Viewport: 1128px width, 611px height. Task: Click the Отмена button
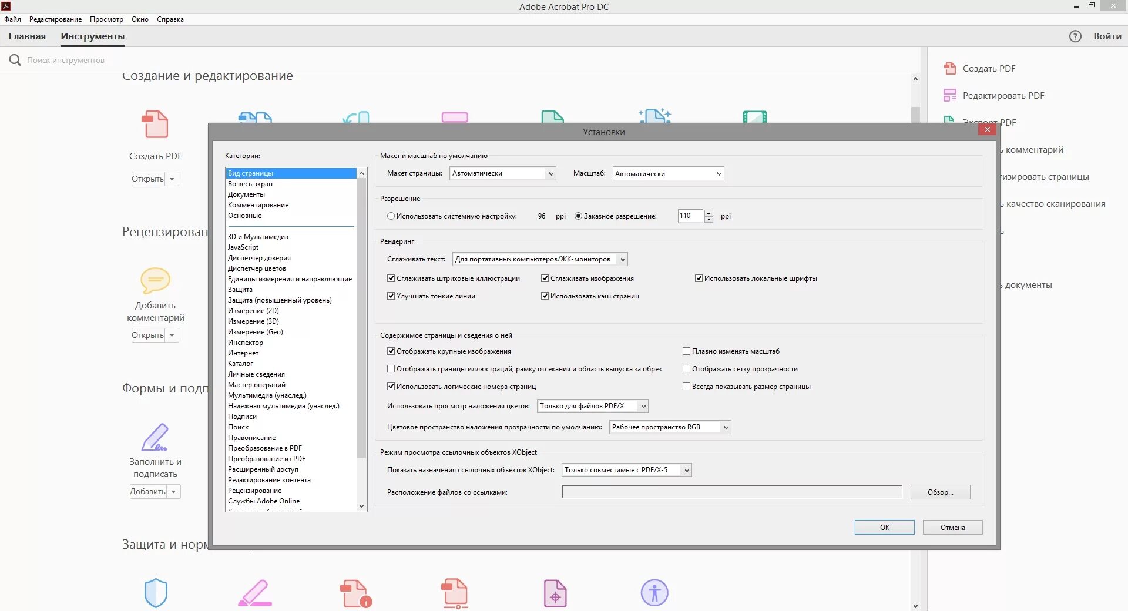[x=952, y=527]
